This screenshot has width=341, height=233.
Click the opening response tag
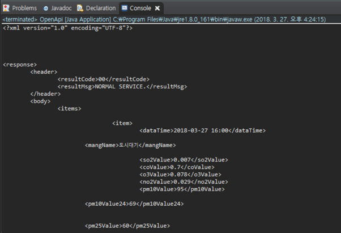click(20, 65)
